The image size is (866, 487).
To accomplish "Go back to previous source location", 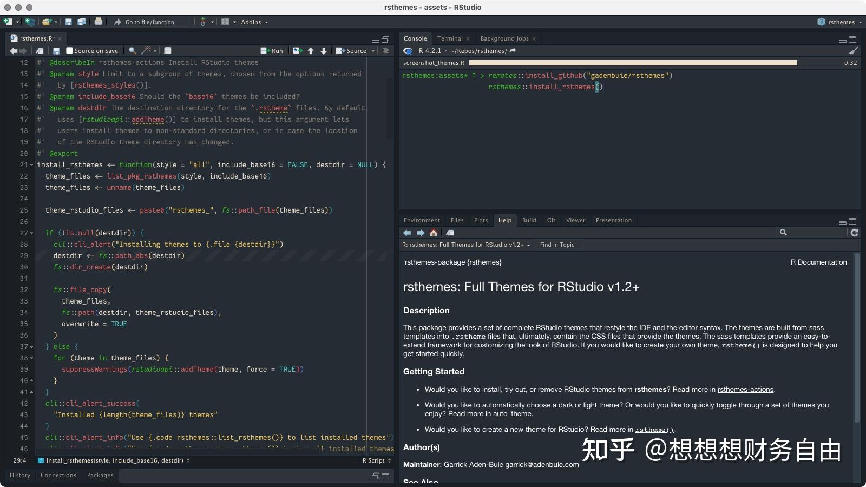I will [14, 51].
